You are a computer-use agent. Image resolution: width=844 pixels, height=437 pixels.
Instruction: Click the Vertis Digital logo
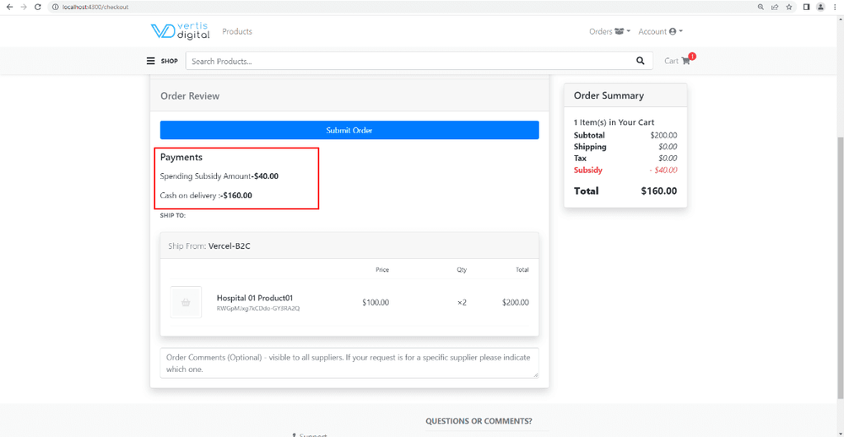(x=181, y=31)
